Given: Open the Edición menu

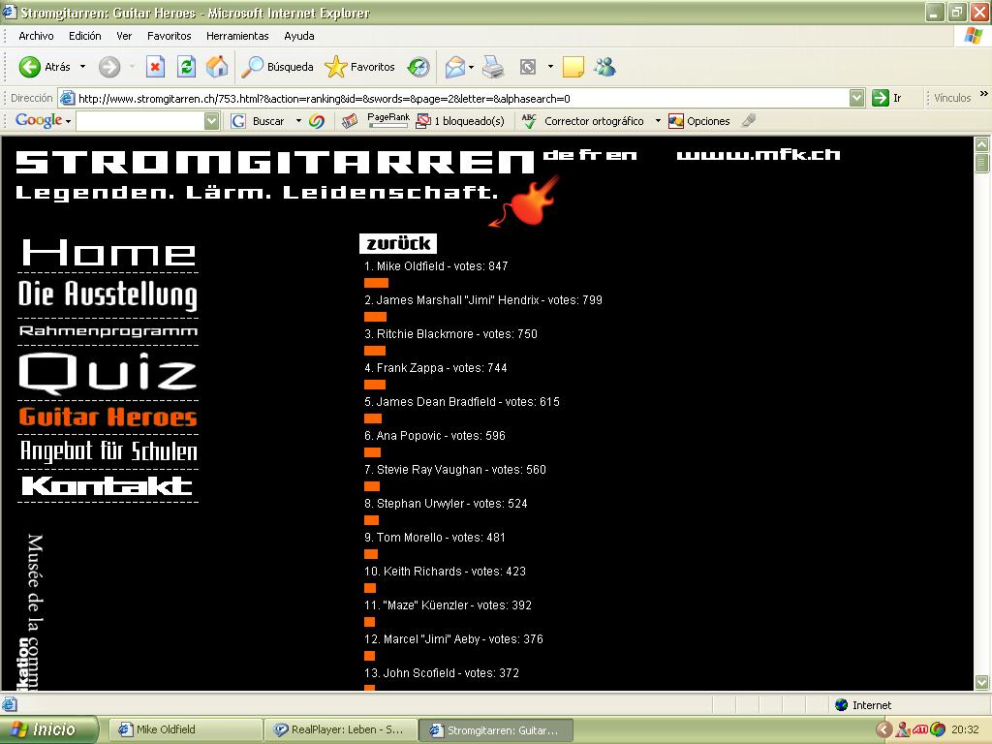Looking at the screenshot, I should pos(85,36).
